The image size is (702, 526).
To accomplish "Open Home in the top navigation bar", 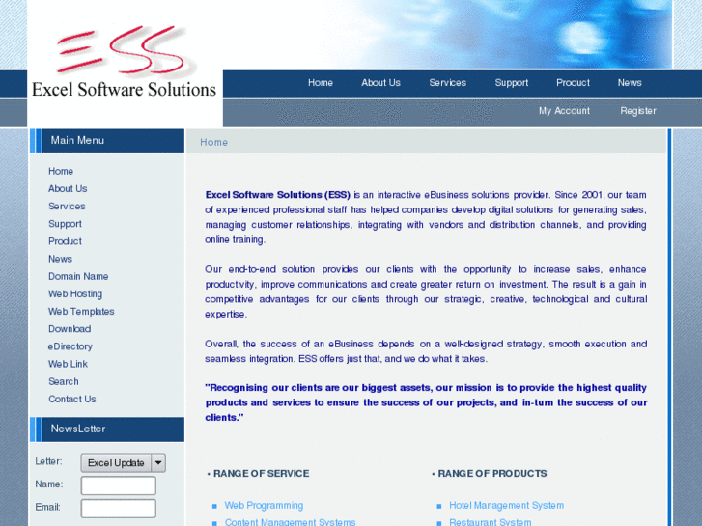I will [x=321, y=83].
